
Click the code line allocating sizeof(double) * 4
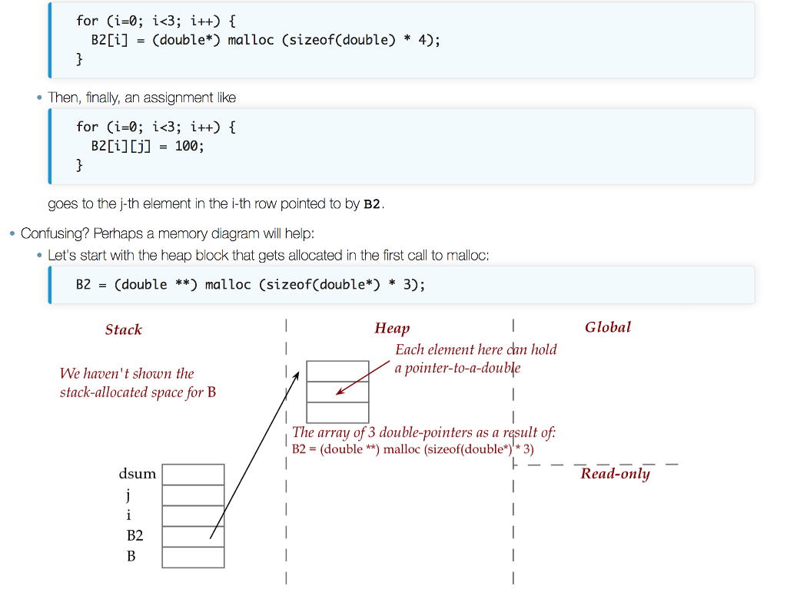point(265,40)
